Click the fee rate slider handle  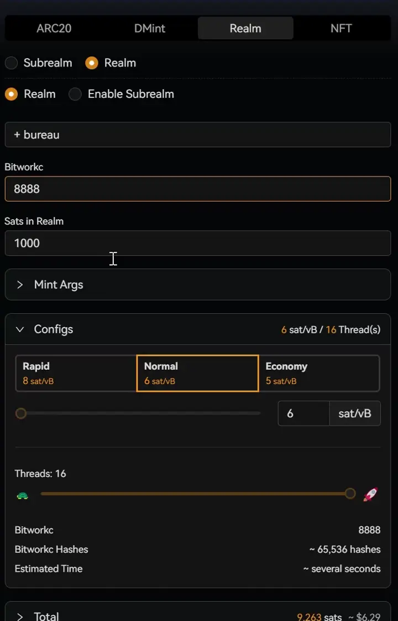click(21, 413)
